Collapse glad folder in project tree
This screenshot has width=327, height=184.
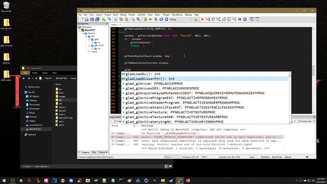pyautogui.click(x=89, y=39)
